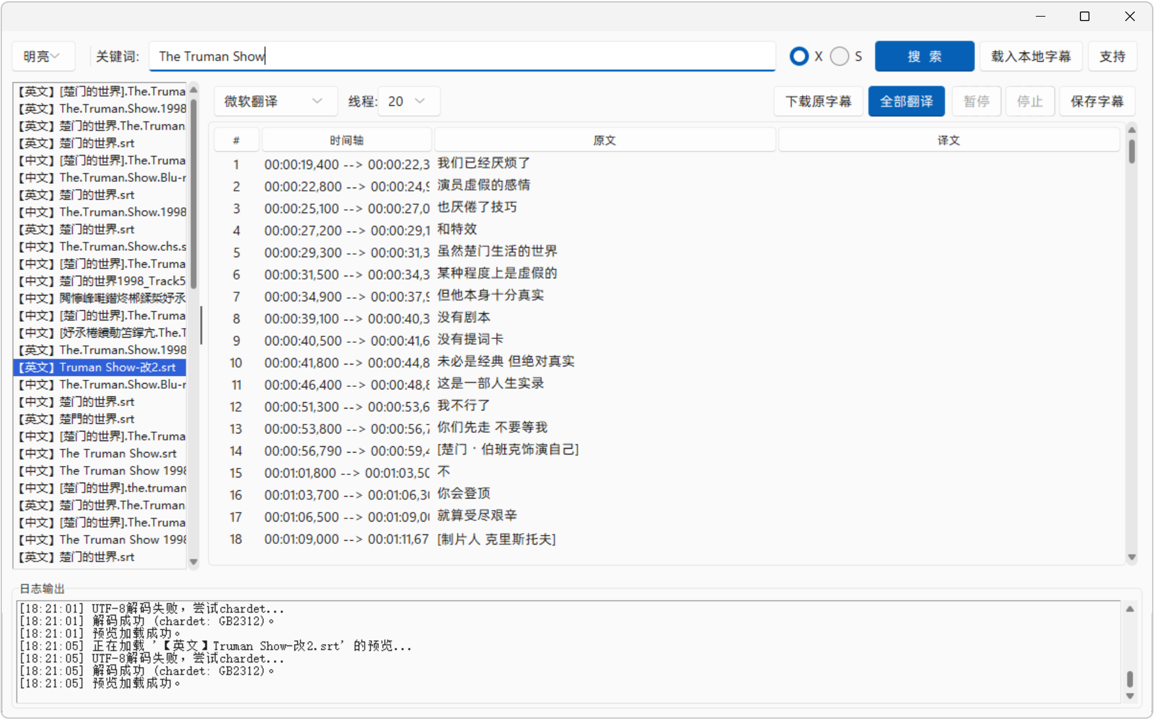Select subtitle row 虽然楚门生活的世界
The image size is (1154, 720).
pyautogui.click(x=667, y=252)
